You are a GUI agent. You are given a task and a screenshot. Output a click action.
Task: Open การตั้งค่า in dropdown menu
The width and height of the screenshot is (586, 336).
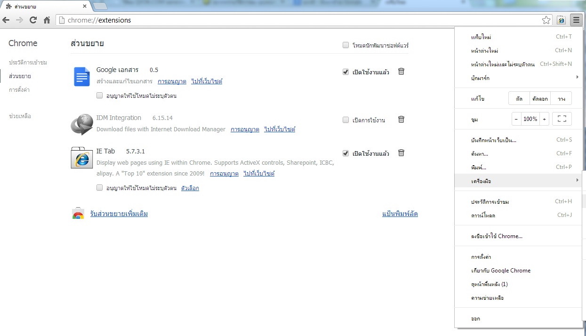(x=518, y=257)
